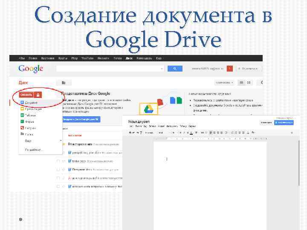Click the Новый документ title
This screenshot has width=307, height=230.
139,122
